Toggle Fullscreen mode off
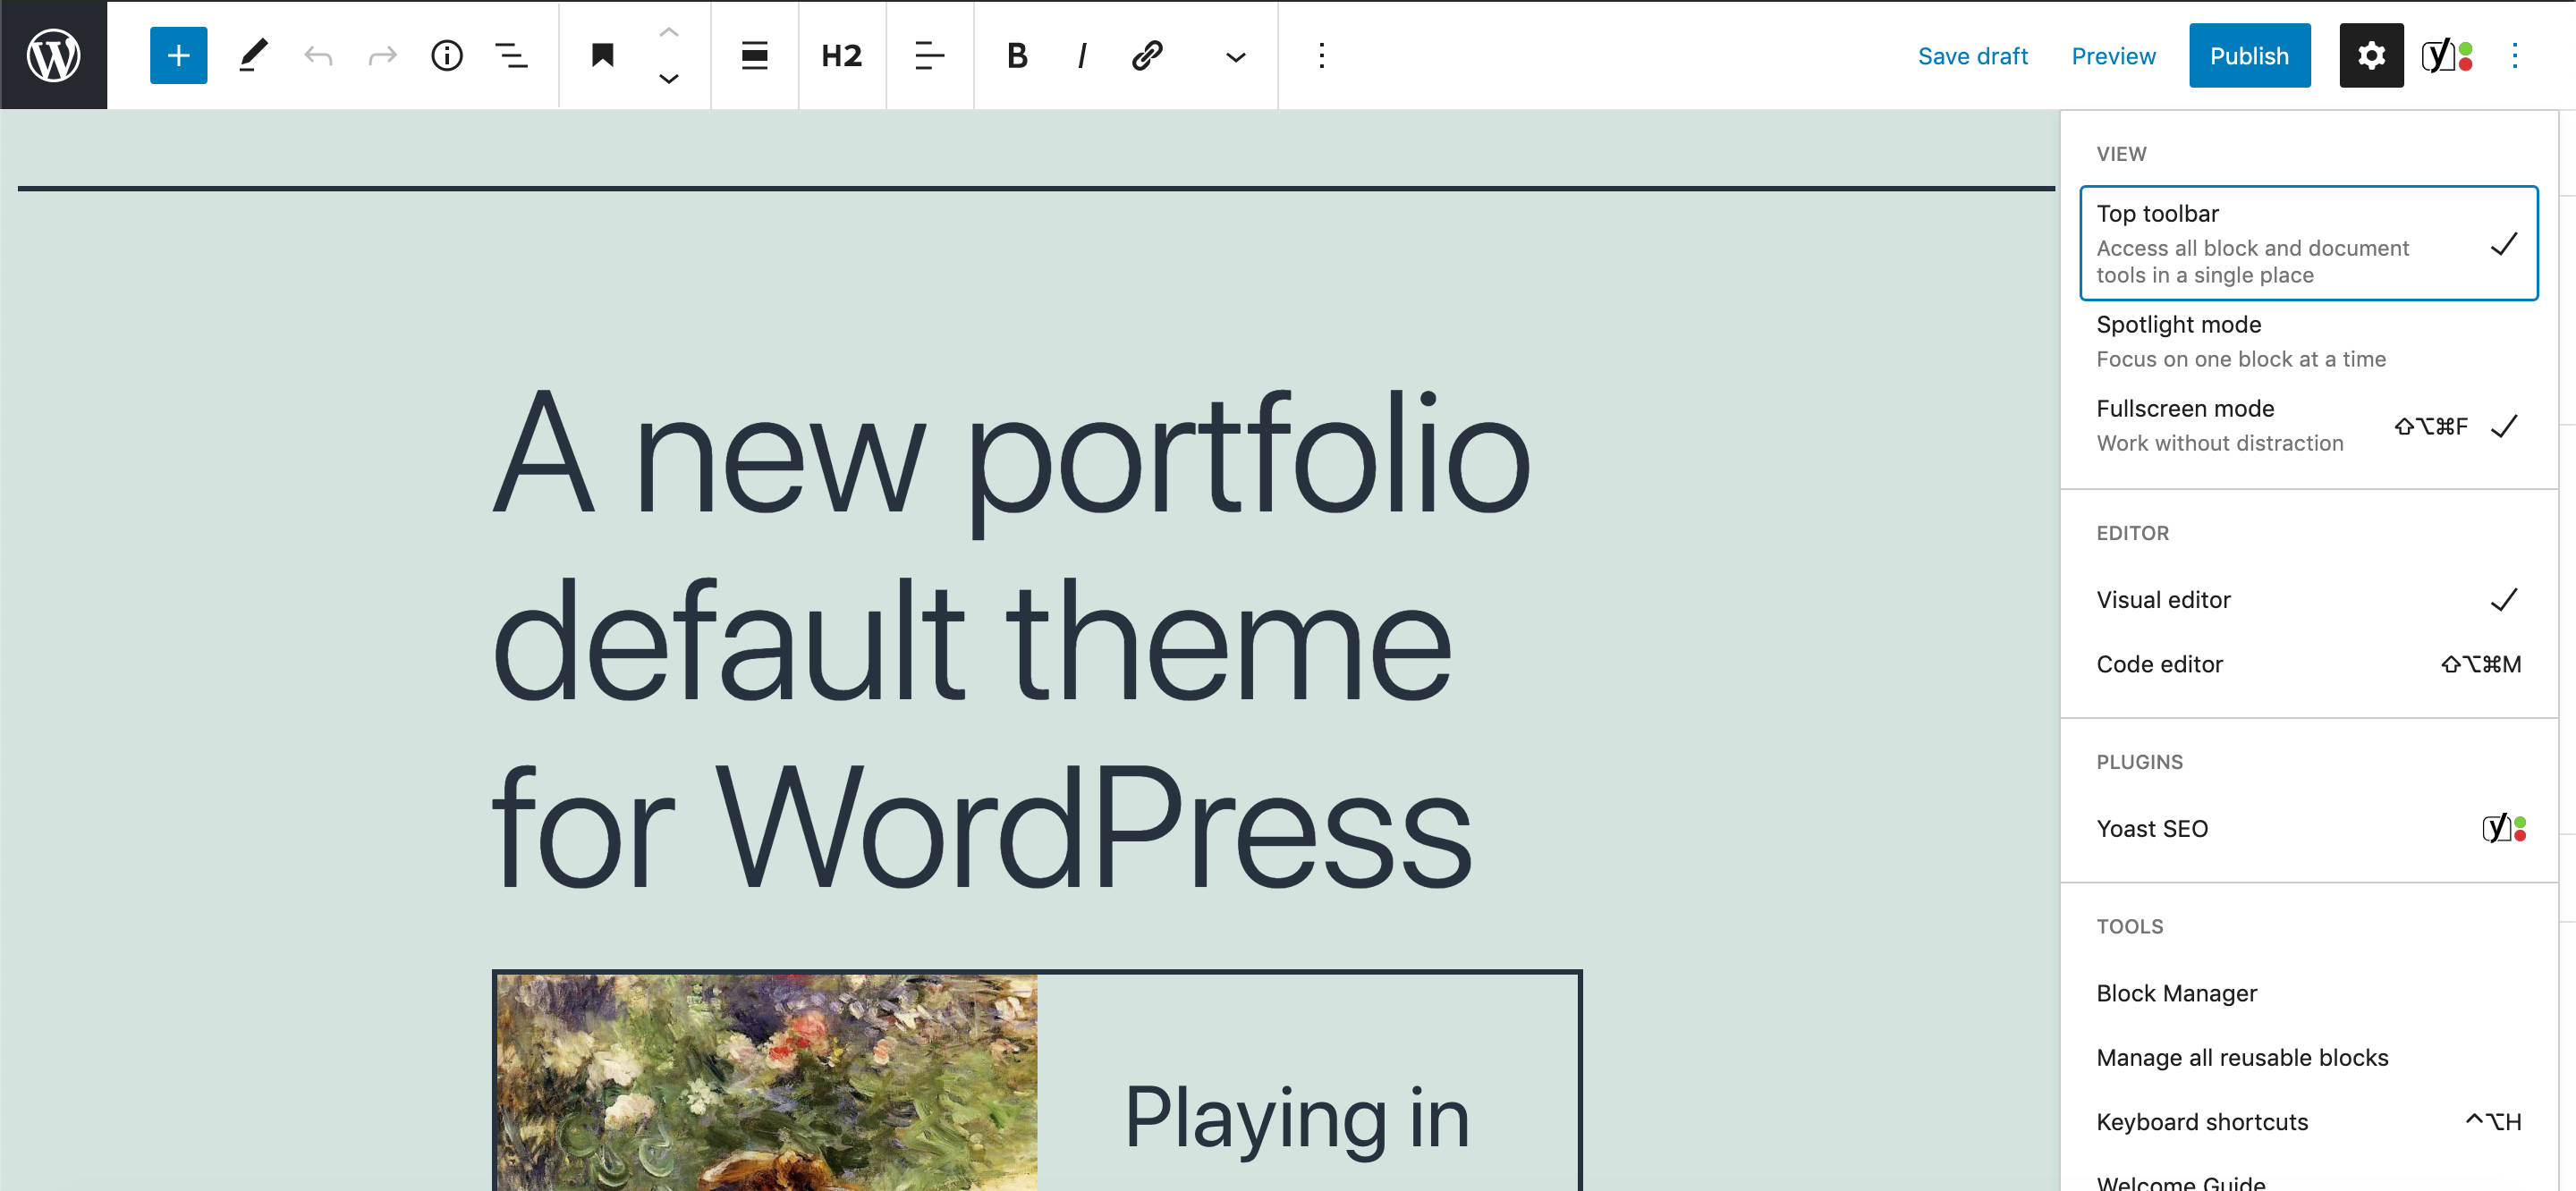 click(2187, 426)
